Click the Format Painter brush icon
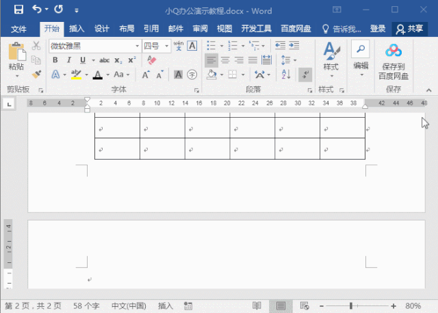 click(x=36, y=75)
